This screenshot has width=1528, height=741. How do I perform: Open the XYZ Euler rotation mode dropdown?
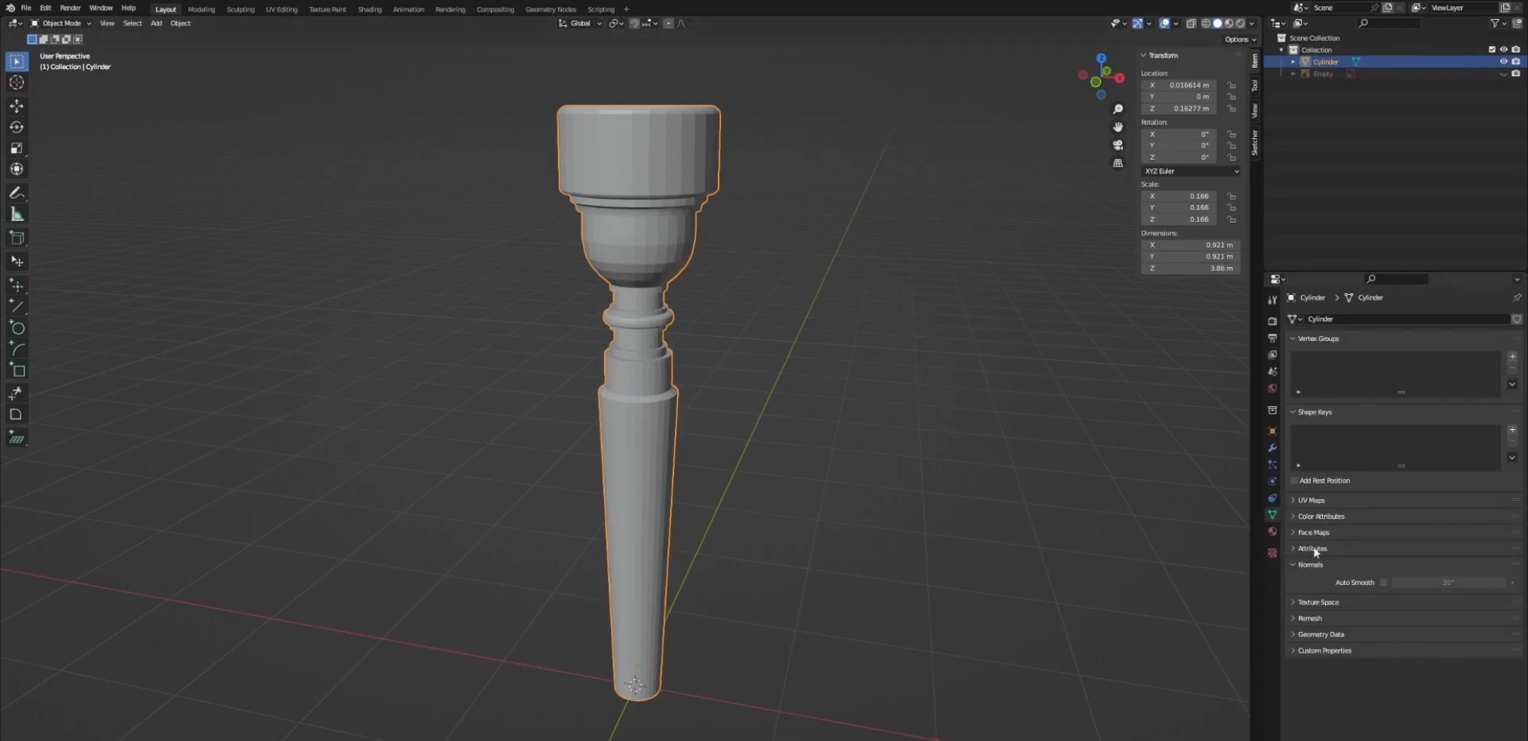pos(1190,171)
